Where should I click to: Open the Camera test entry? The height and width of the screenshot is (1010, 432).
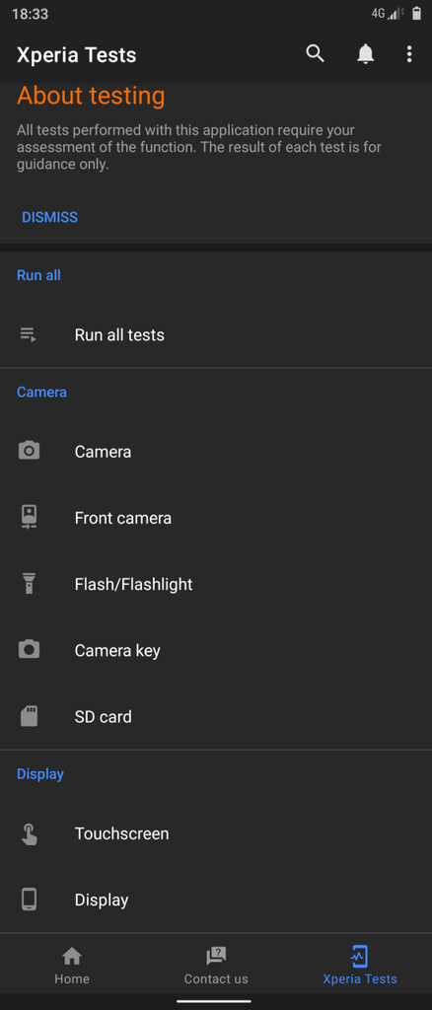[216, 451]
